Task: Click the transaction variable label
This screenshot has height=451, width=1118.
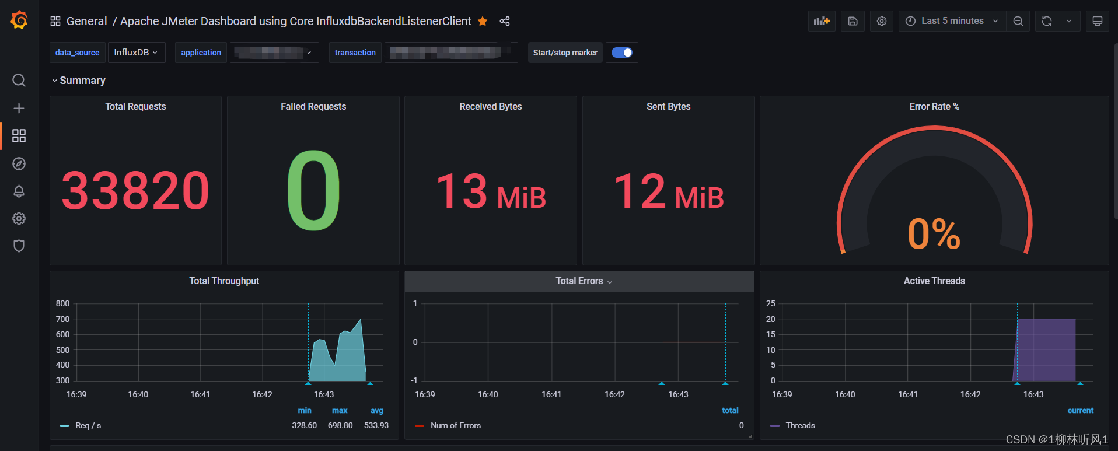Action: point(355,53)
